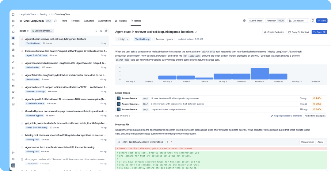The width and height of the screenshot is (331, 171).
Task: Click the Tool Call Loop tag in detail header
Action: [x=142, y=39]
